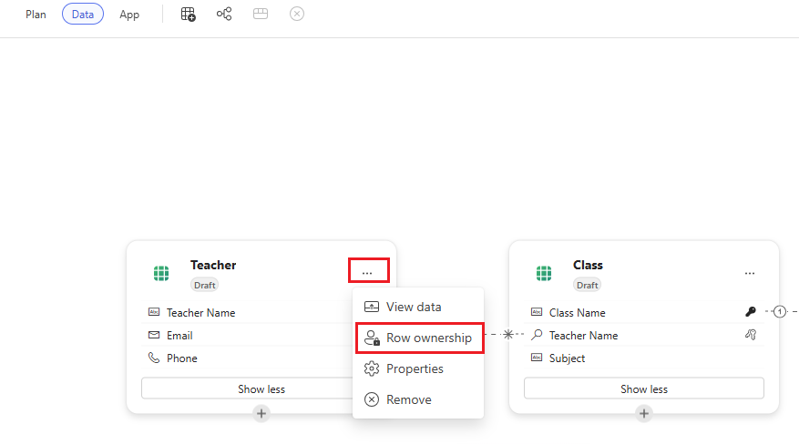Select the Teacher Name column in Teacher table

click(247, 312)
